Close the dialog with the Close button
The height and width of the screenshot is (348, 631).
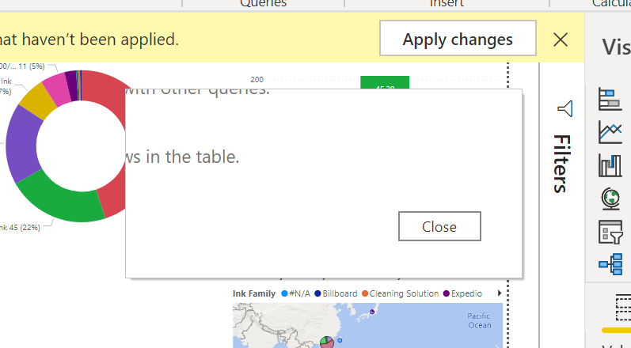point(439,226)
